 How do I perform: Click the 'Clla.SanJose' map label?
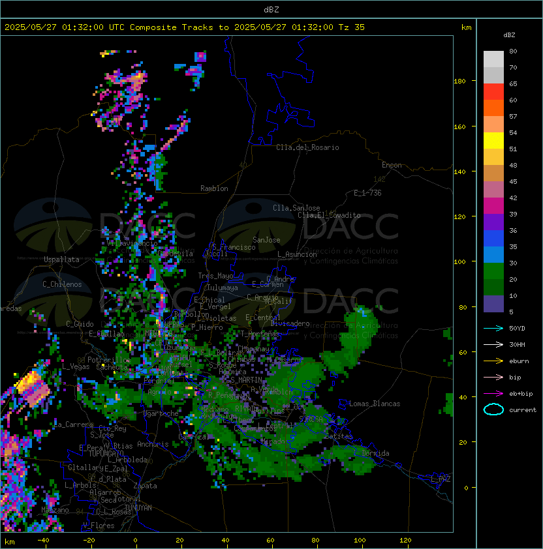(x=296, y=208)
